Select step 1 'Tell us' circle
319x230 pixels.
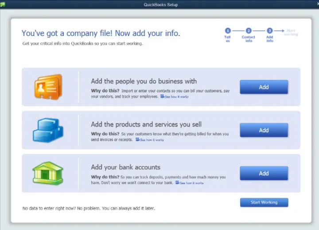click(x=228, y=31)
